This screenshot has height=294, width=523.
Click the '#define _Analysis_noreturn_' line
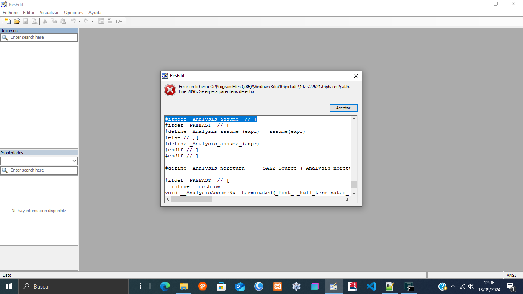258,168
